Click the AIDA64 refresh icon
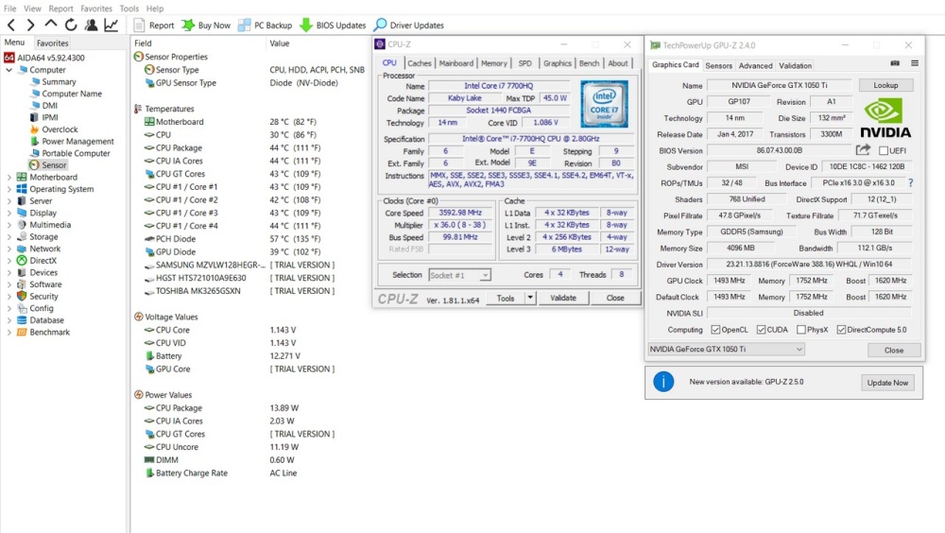The image size is (945, 533). click(71, 25)
